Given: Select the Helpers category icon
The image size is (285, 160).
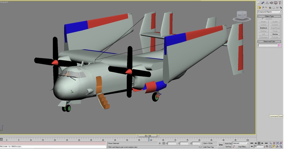Looking at the screenshot, I should [274, 8].
